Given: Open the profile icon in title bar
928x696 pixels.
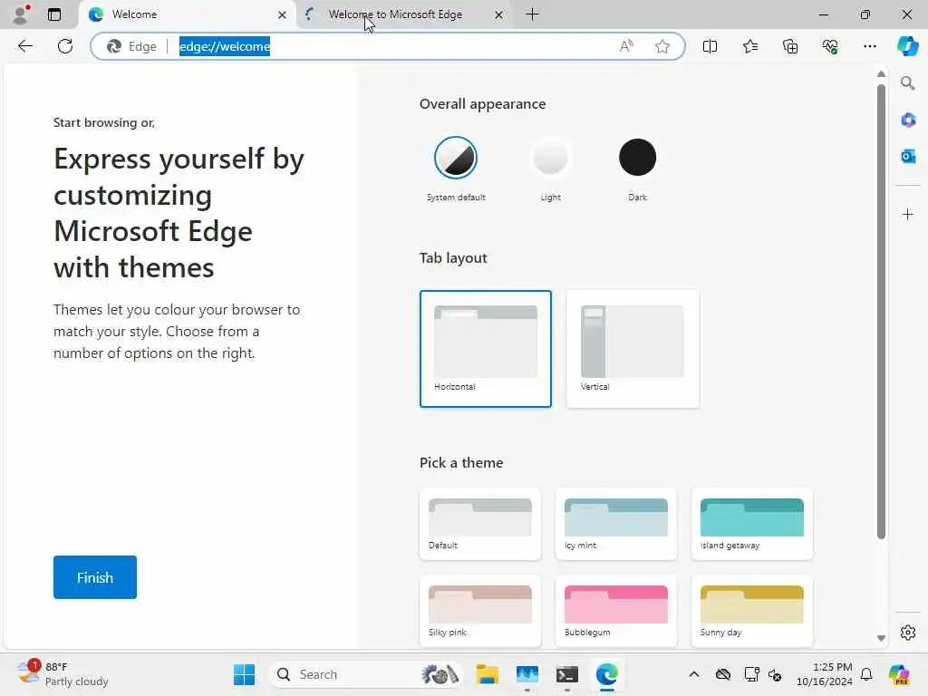Looking at the screenshot, I should (x=21, y=14).
